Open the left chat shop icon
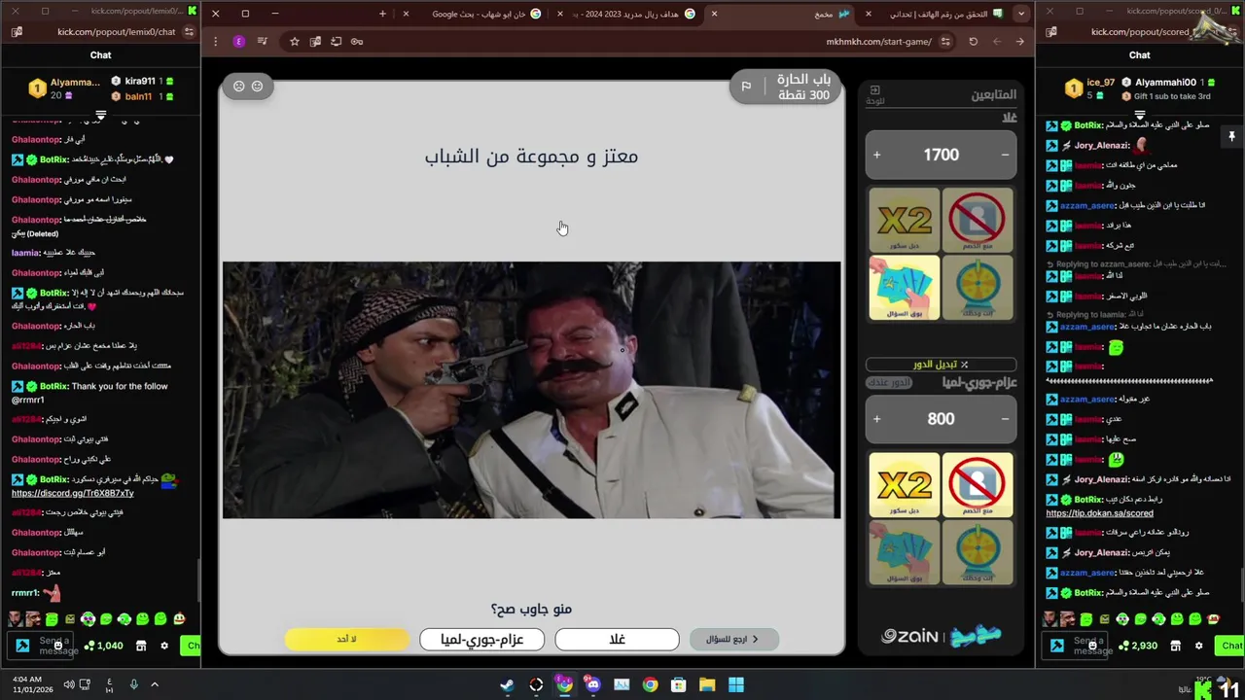 (141, 646)
